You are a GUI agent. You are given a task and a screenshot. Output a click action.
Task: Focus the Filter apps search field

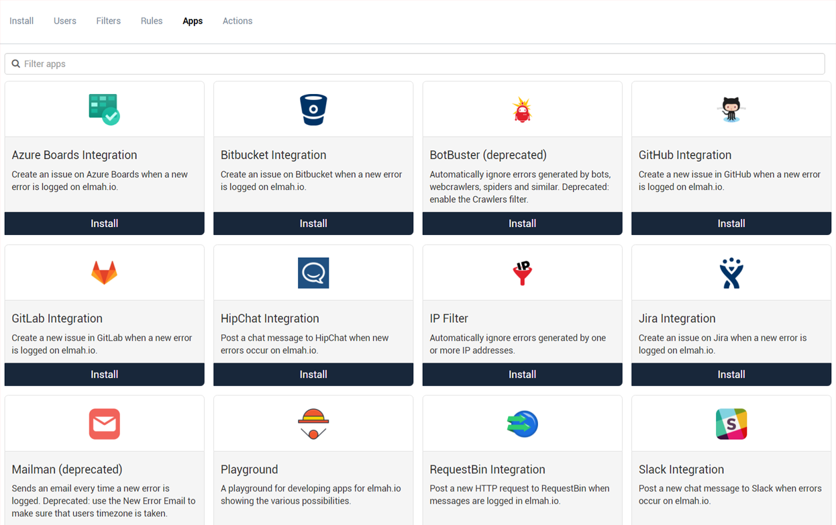pos(415,64)
